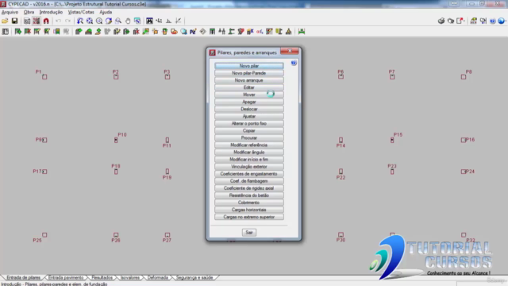Click the blue globe icon at the toolbar's end
The height and width of the screenshot is (286, 508).
[x=502, y=21]
